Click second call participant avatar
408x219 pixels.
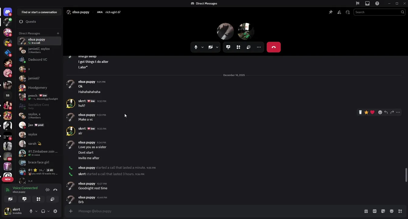pos(246,31)
